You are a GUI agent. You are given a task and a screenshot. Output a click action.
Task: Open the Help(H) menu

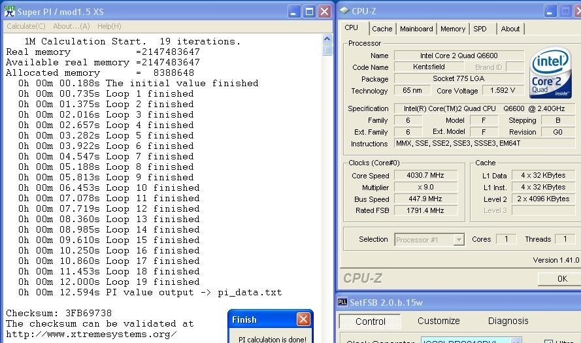[x=109, y=26]
